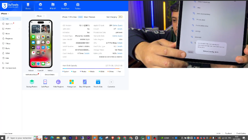Open the Backup/Restore tool icon

(x=32, y=82)
